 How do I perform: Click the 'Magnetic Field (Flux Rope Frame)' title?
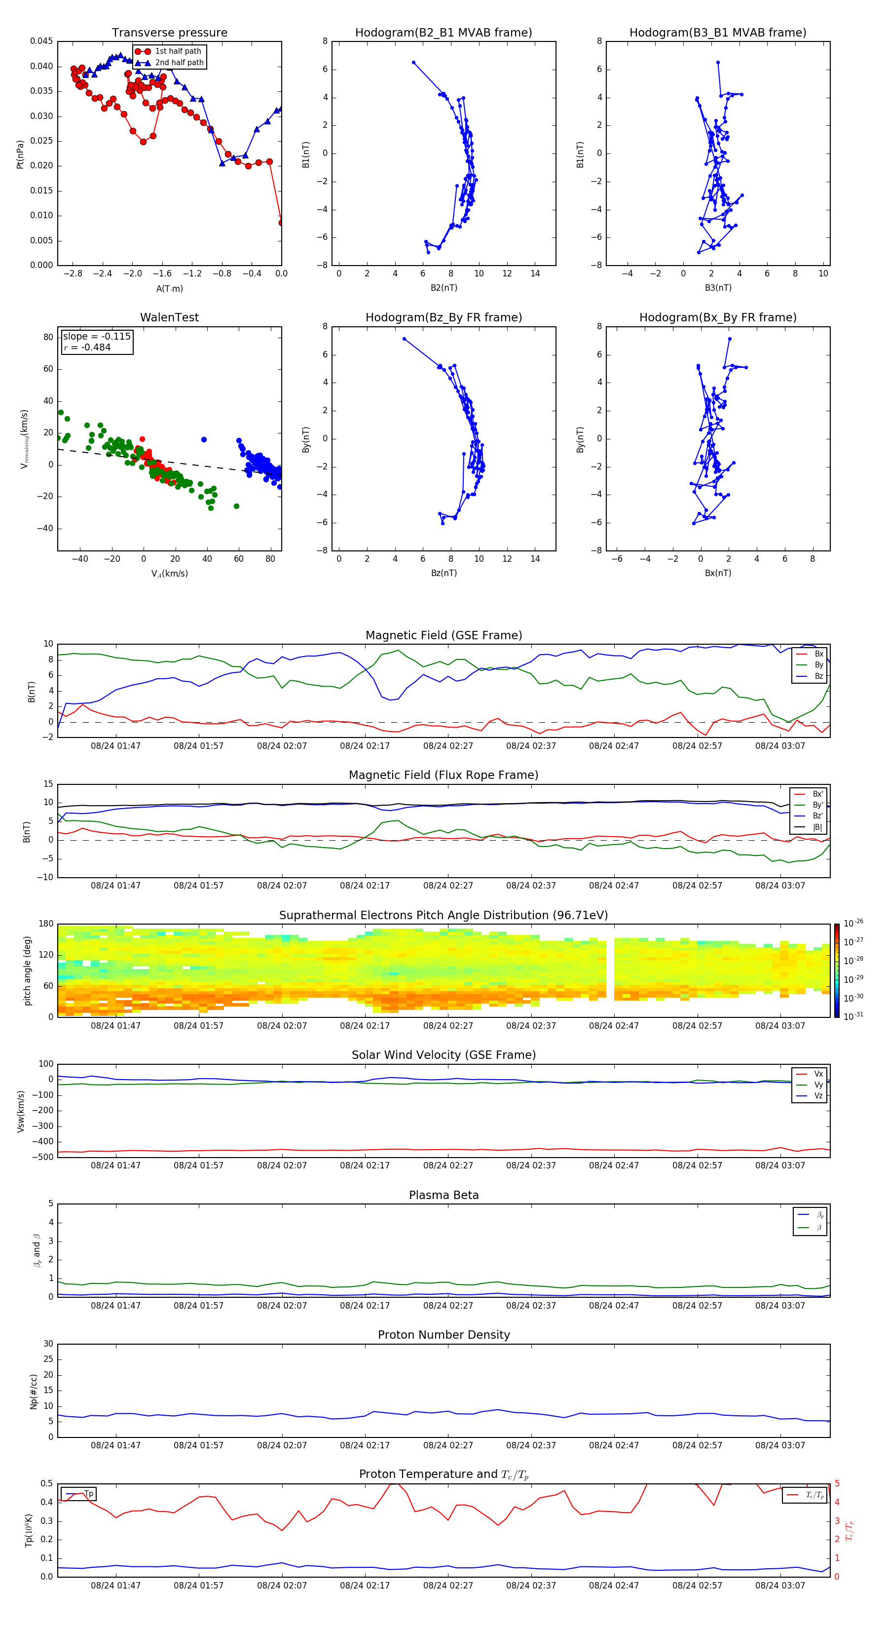444,775
